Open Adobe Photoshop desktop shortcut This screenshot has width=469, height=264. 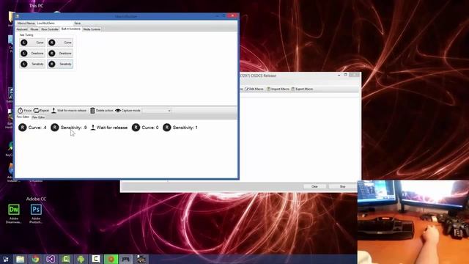36,213
